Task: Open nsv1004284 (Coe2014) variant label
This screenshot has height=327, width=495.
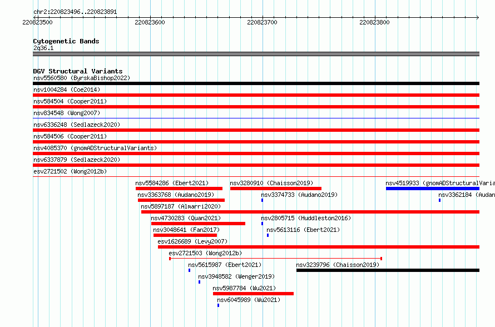Action: (67, 90)
